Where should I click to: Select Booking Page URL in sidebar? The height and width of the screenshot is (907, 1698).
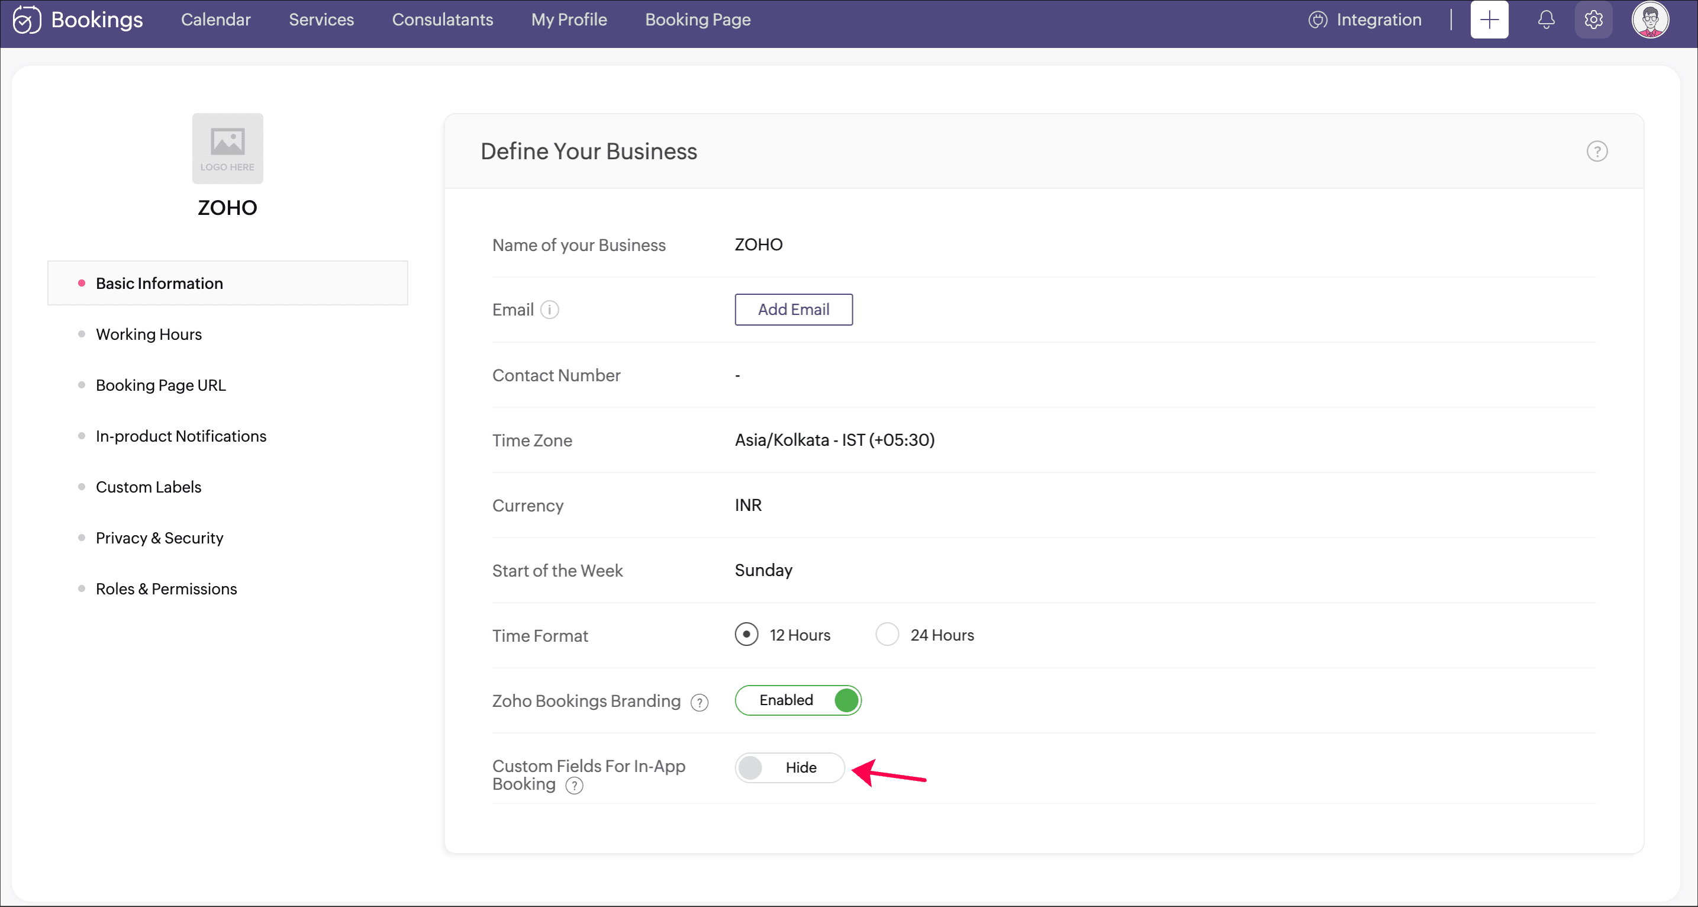point(160,385)
